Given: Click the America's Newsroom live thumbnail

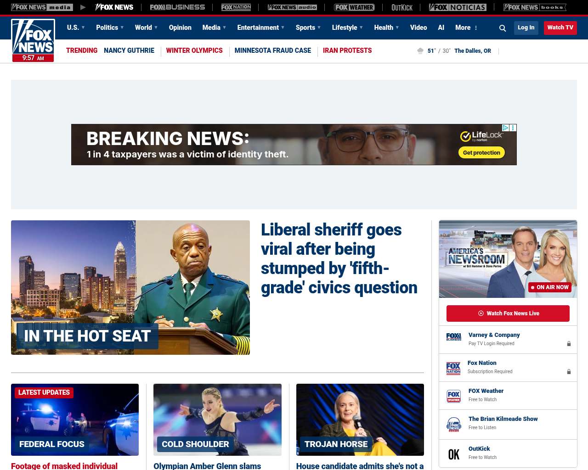Looking at the screenshot, I should coord(508,259).
